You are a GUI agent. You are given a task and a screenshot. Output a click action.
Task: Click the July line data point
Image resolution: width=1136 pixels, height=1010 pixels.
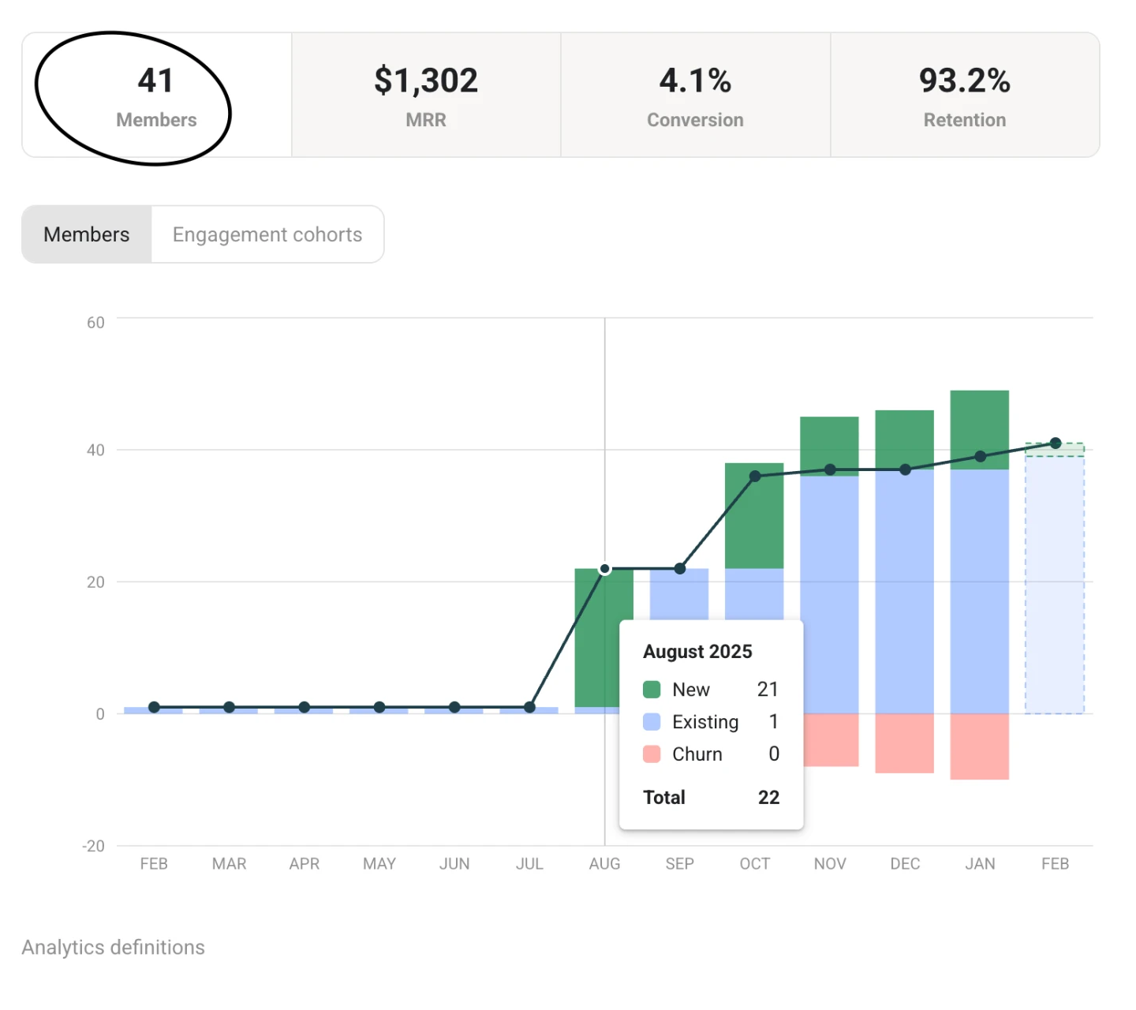coord(530,707)
